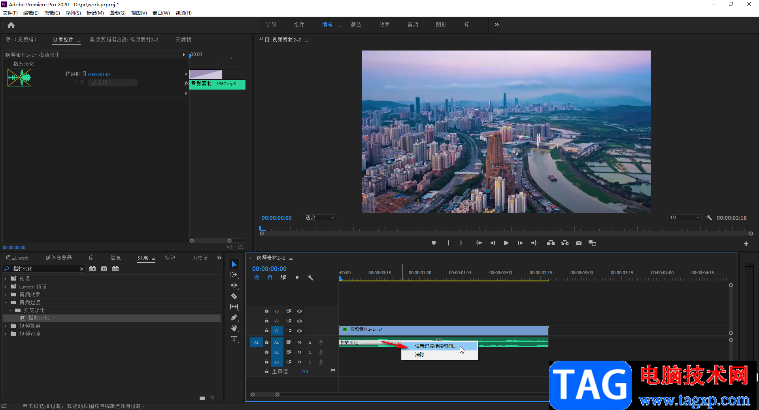Go to In point

click(479, 243)
